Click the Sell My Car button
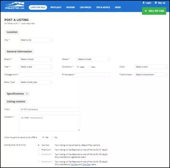The height and width of the screenshot is (168, 170). coord(154,11)
